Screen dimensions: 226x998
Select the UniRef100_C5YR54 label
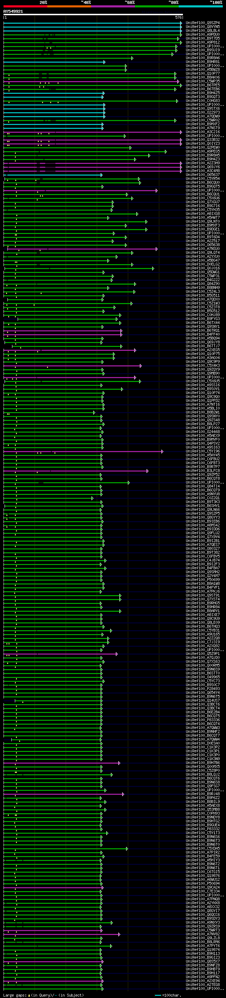pos(203,178)
